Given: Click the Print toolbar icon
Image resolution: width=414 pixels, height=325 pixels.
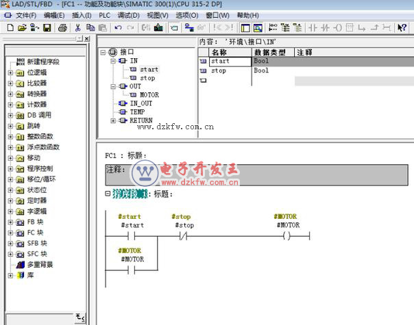Looking at the screenshot, I should pyautogui.click(x=62, y=27).
